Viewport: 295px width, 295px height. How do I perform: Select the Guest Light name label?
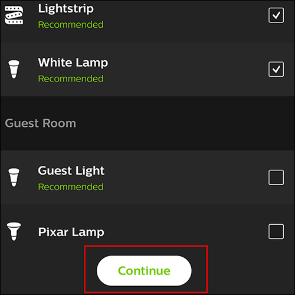tap(71, 171)
